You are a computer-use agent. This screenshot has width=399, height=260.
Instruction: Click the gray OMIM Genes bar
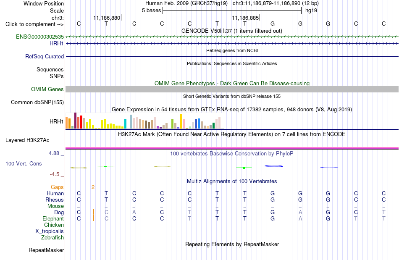[x=232, y=89]
